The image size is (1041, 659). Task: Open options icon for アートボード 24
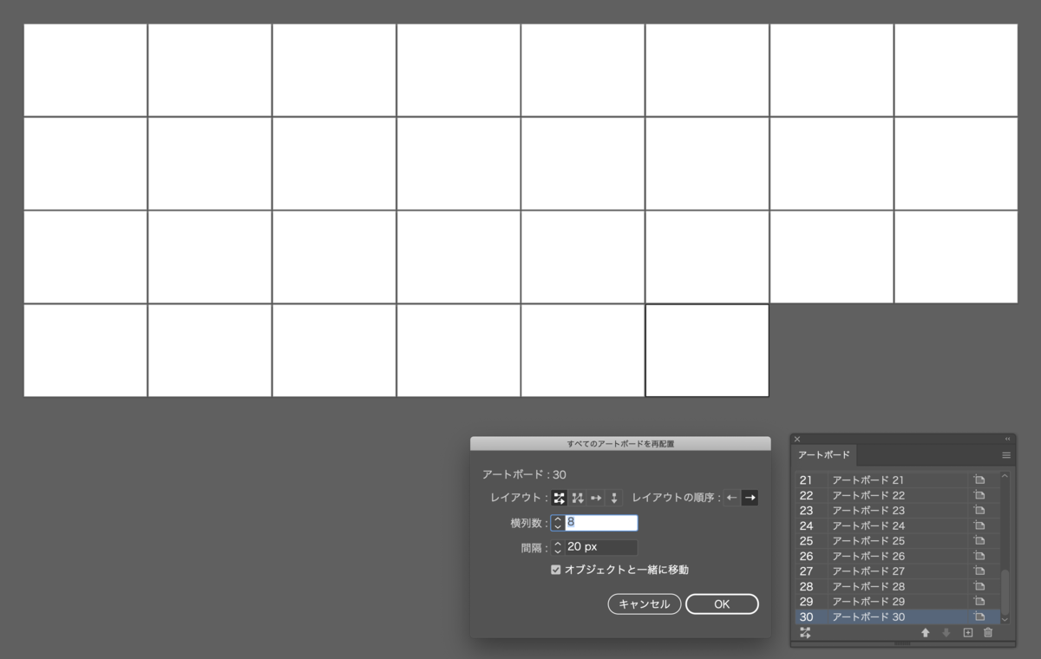[x=979, y=525]
